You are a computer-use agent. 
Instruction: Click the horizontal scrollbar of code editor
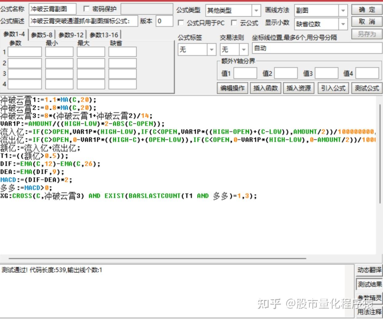157,259
